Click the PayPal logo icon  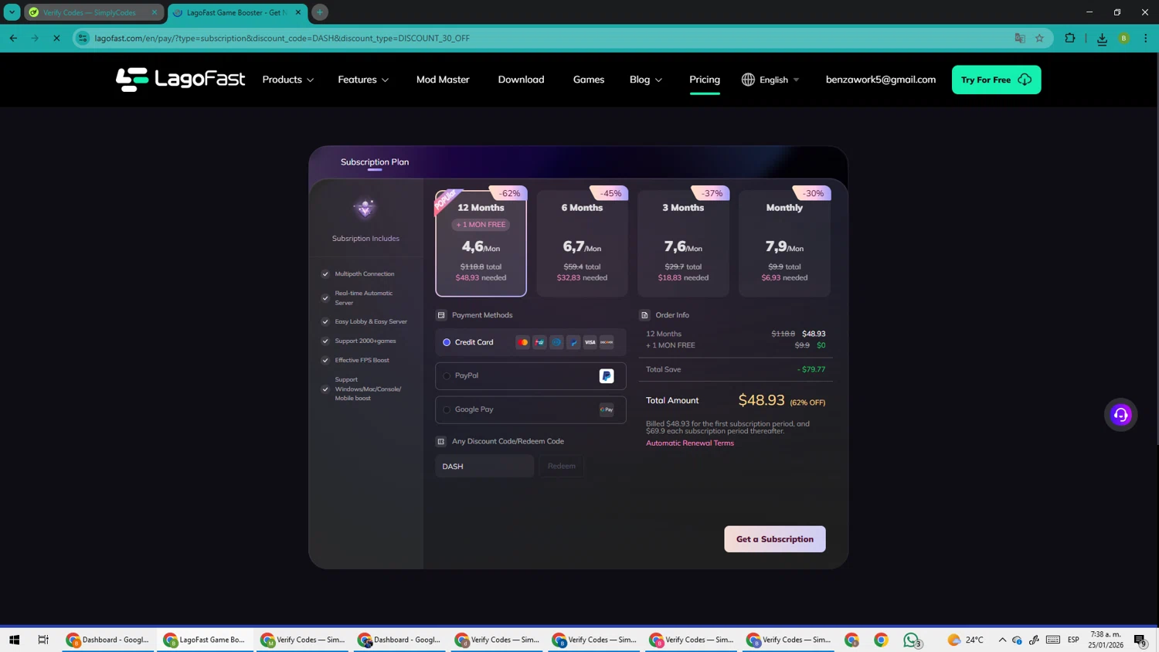point(607,376)
